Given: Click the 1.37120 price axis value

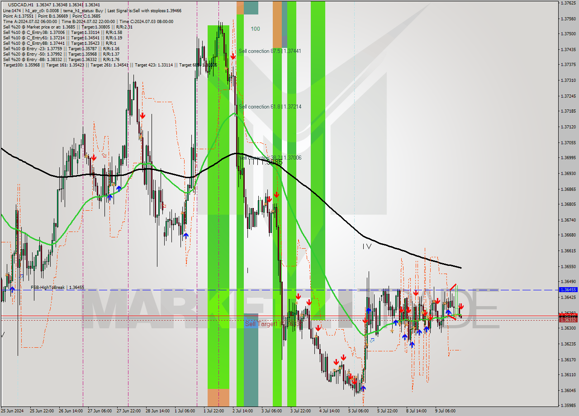Looking at the screenshot, I should tap(568, 127).
